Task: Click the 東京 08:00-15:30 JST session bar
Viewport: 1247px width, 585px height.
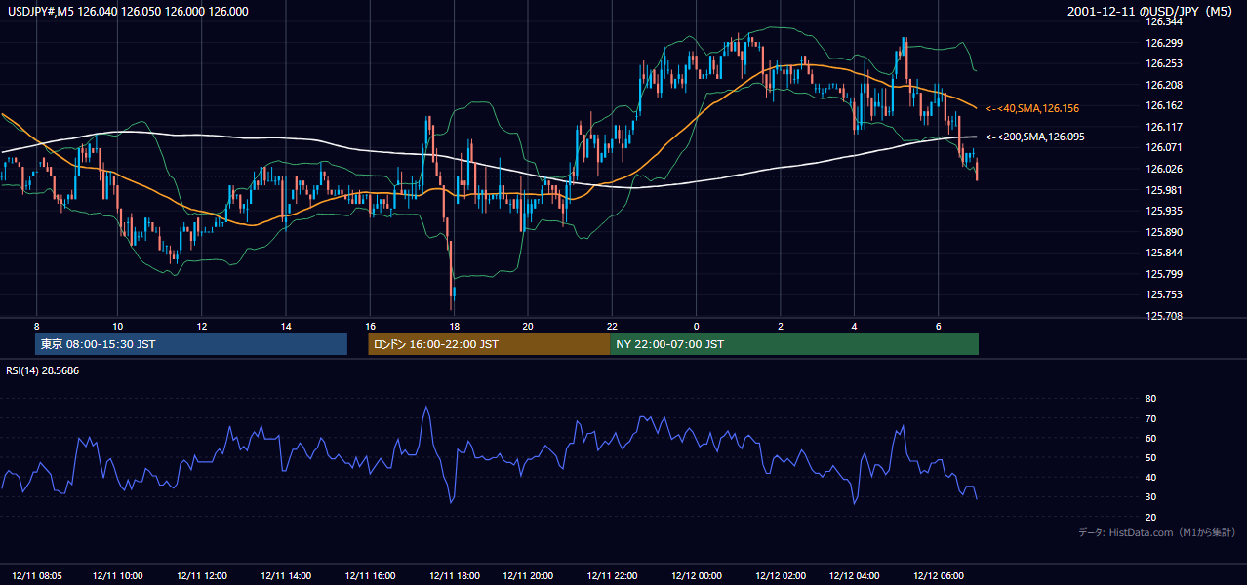Action: [x=191, y=344]
